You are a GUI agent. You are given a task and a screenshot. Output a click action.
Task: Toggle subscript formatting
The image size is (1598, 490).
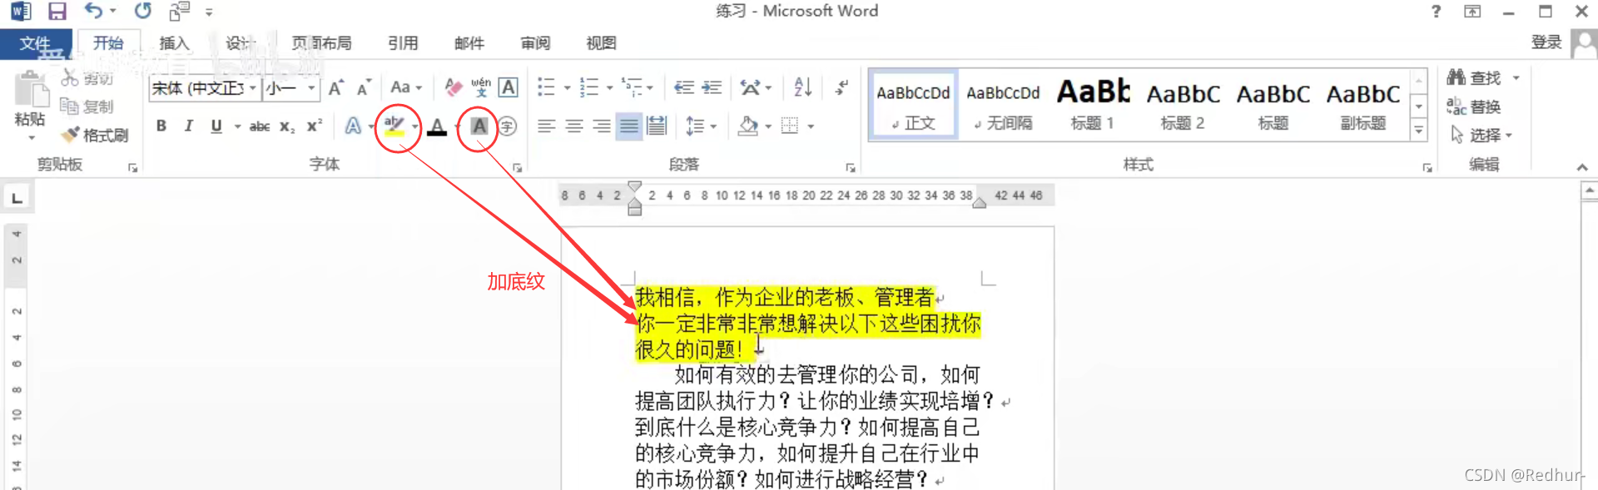tap(287, 126)
